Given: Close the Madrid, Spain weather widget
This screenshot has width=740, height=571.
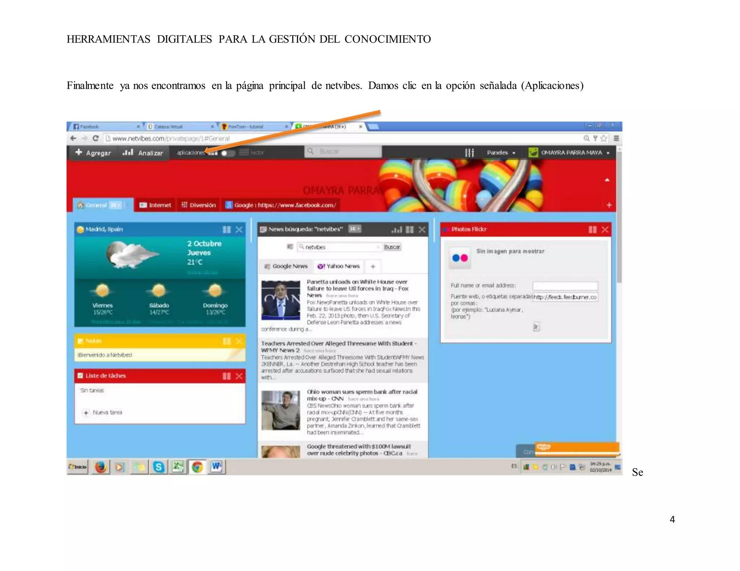Looking at the screenshot, I should tap(239, 230).
